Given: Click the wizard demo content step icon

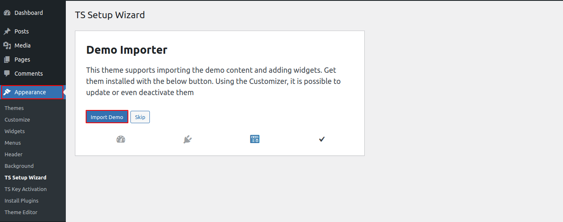Looking at the screenshot, I should pos(255,139).
